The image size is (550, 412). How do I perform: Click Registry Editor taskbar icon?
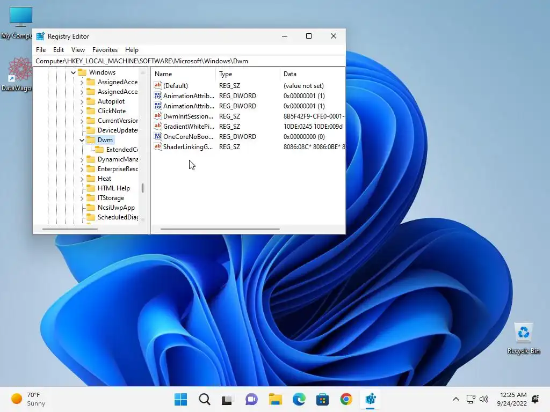click(x=371, y=399)
